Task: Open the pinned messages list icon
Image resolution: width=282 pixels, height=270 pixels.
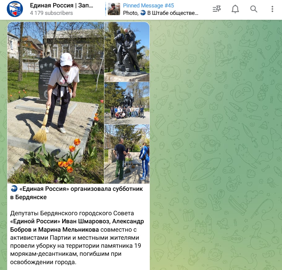Action: (217, 9)
